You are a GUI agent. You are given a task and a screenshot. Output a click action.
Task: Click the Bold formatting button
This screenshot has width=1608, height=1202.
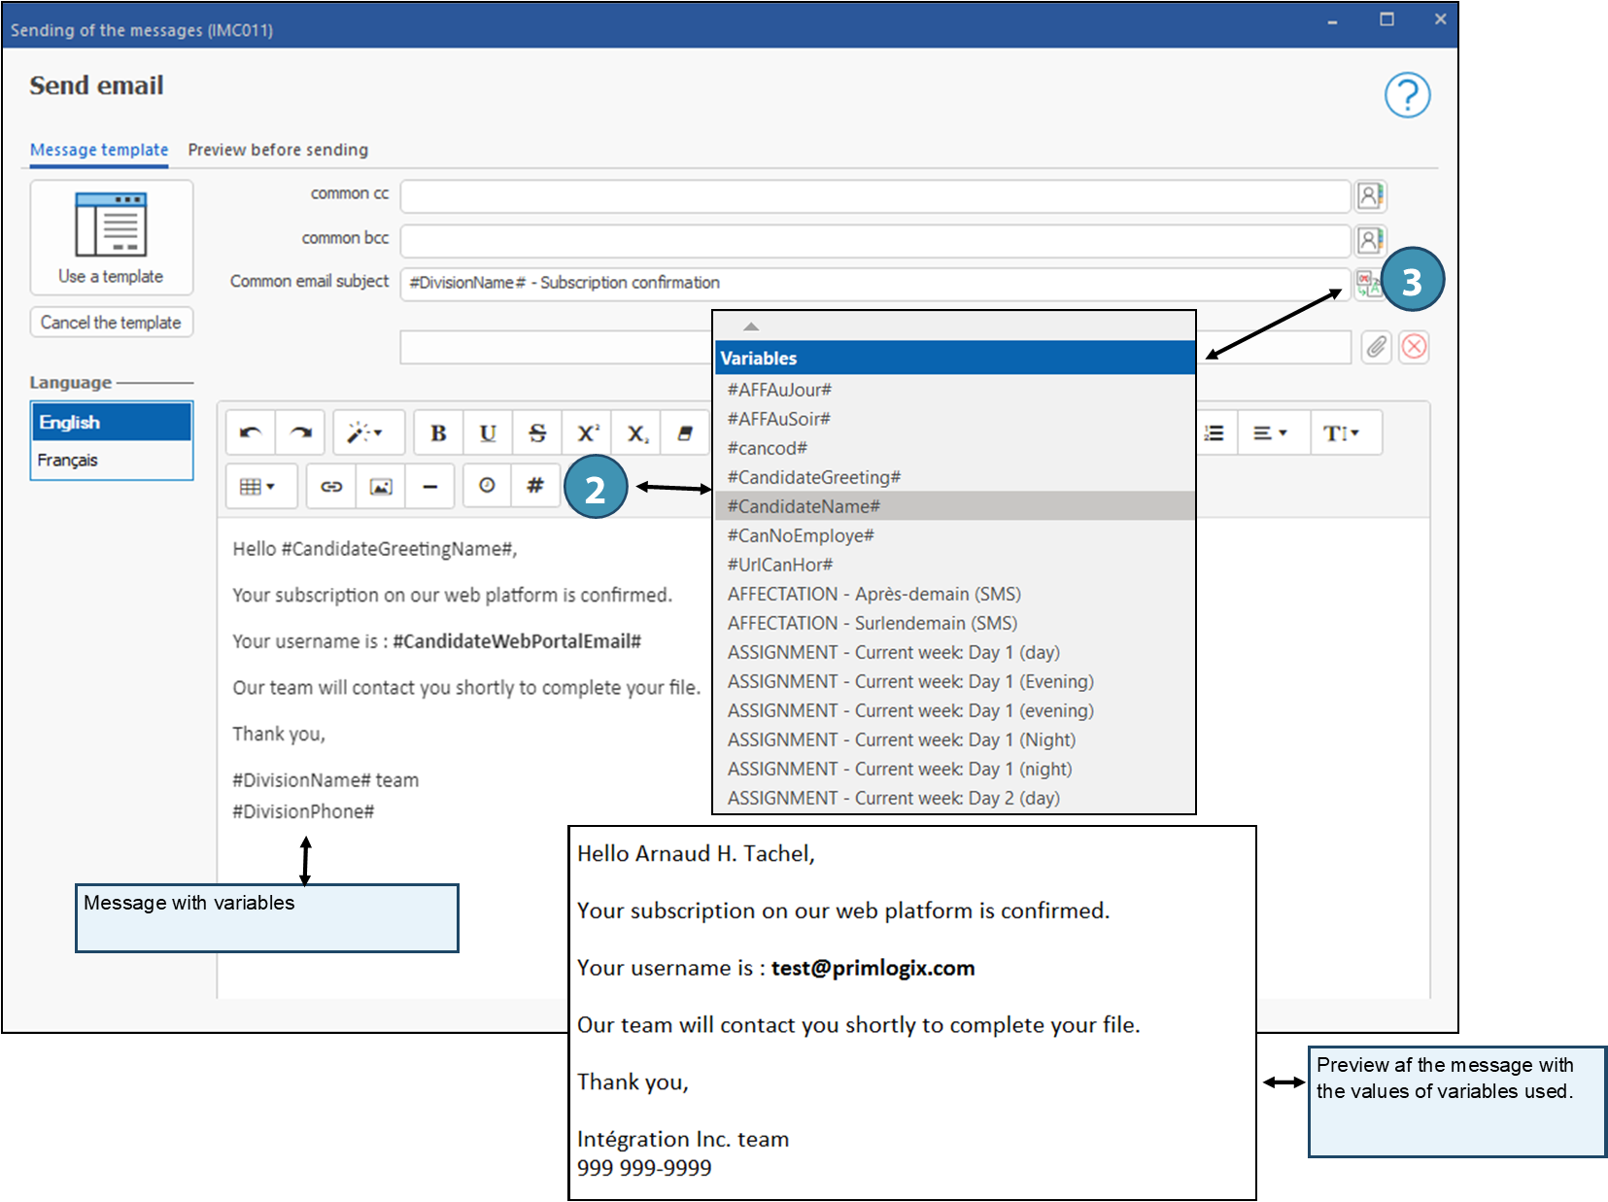[438, 433]
